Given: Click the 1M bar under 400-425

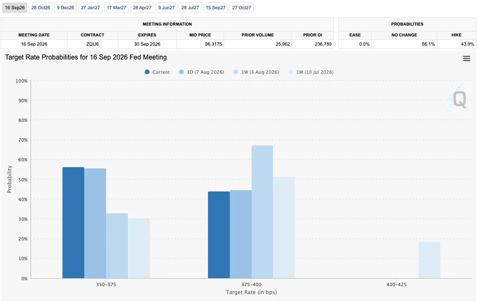Looking at the screenshot, I should coord(429,260).
